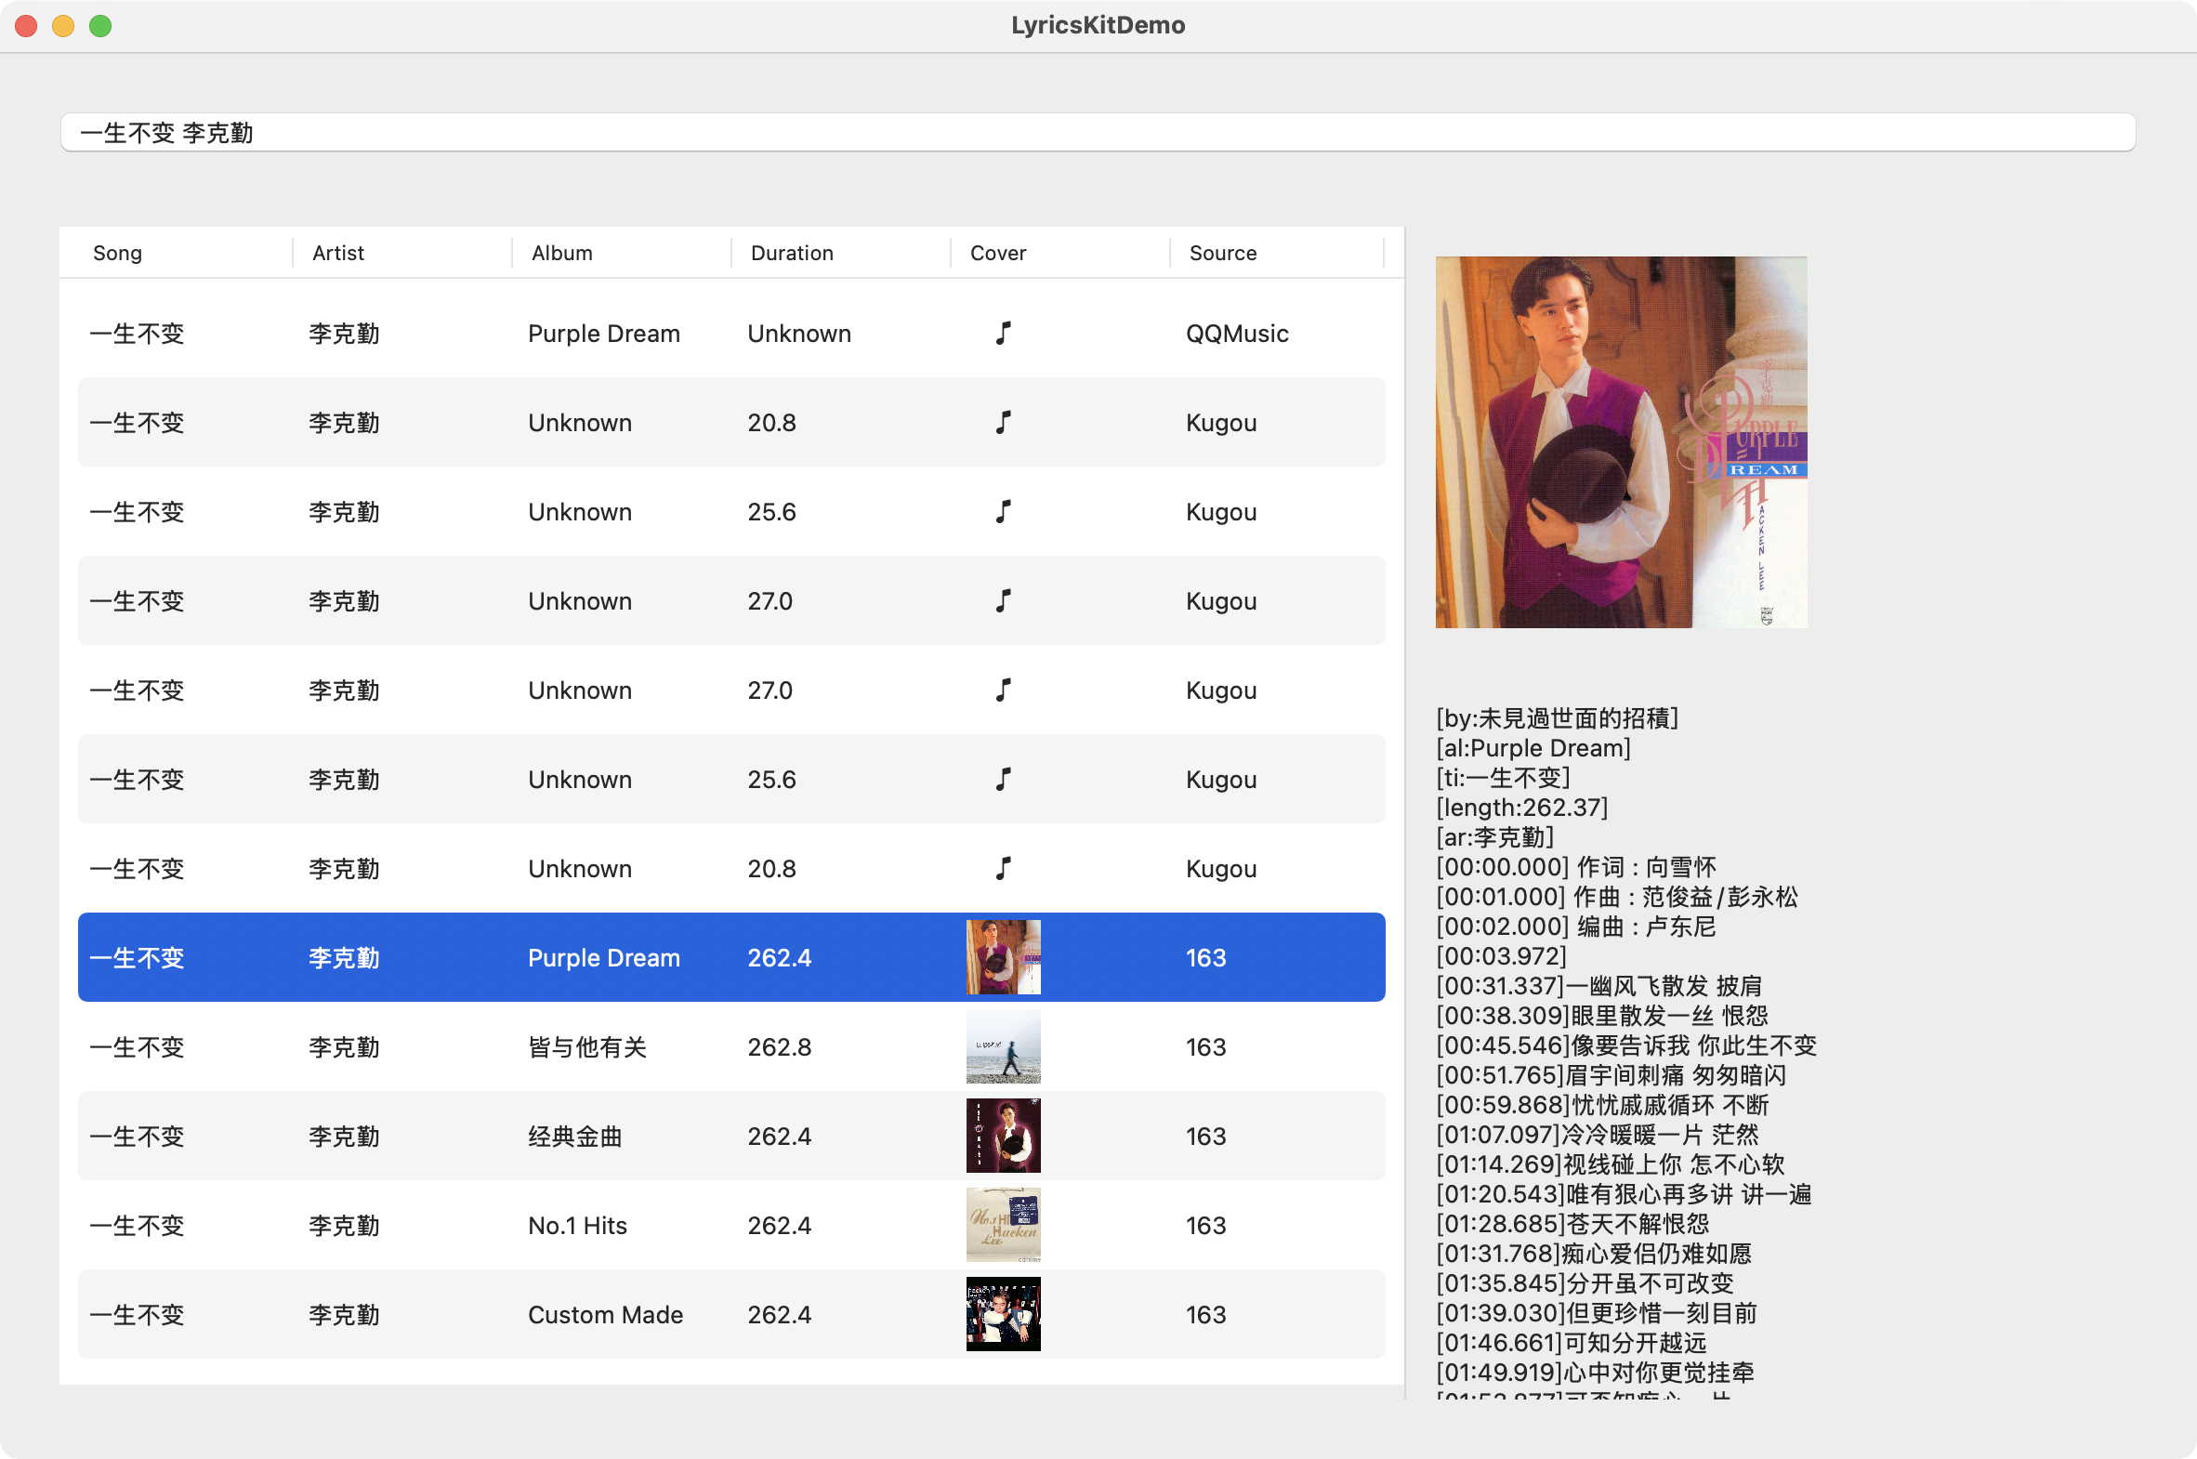This screenshot has width=2197, height=1459.
Task: Click the Source column header
Action: click(1222, 253)
